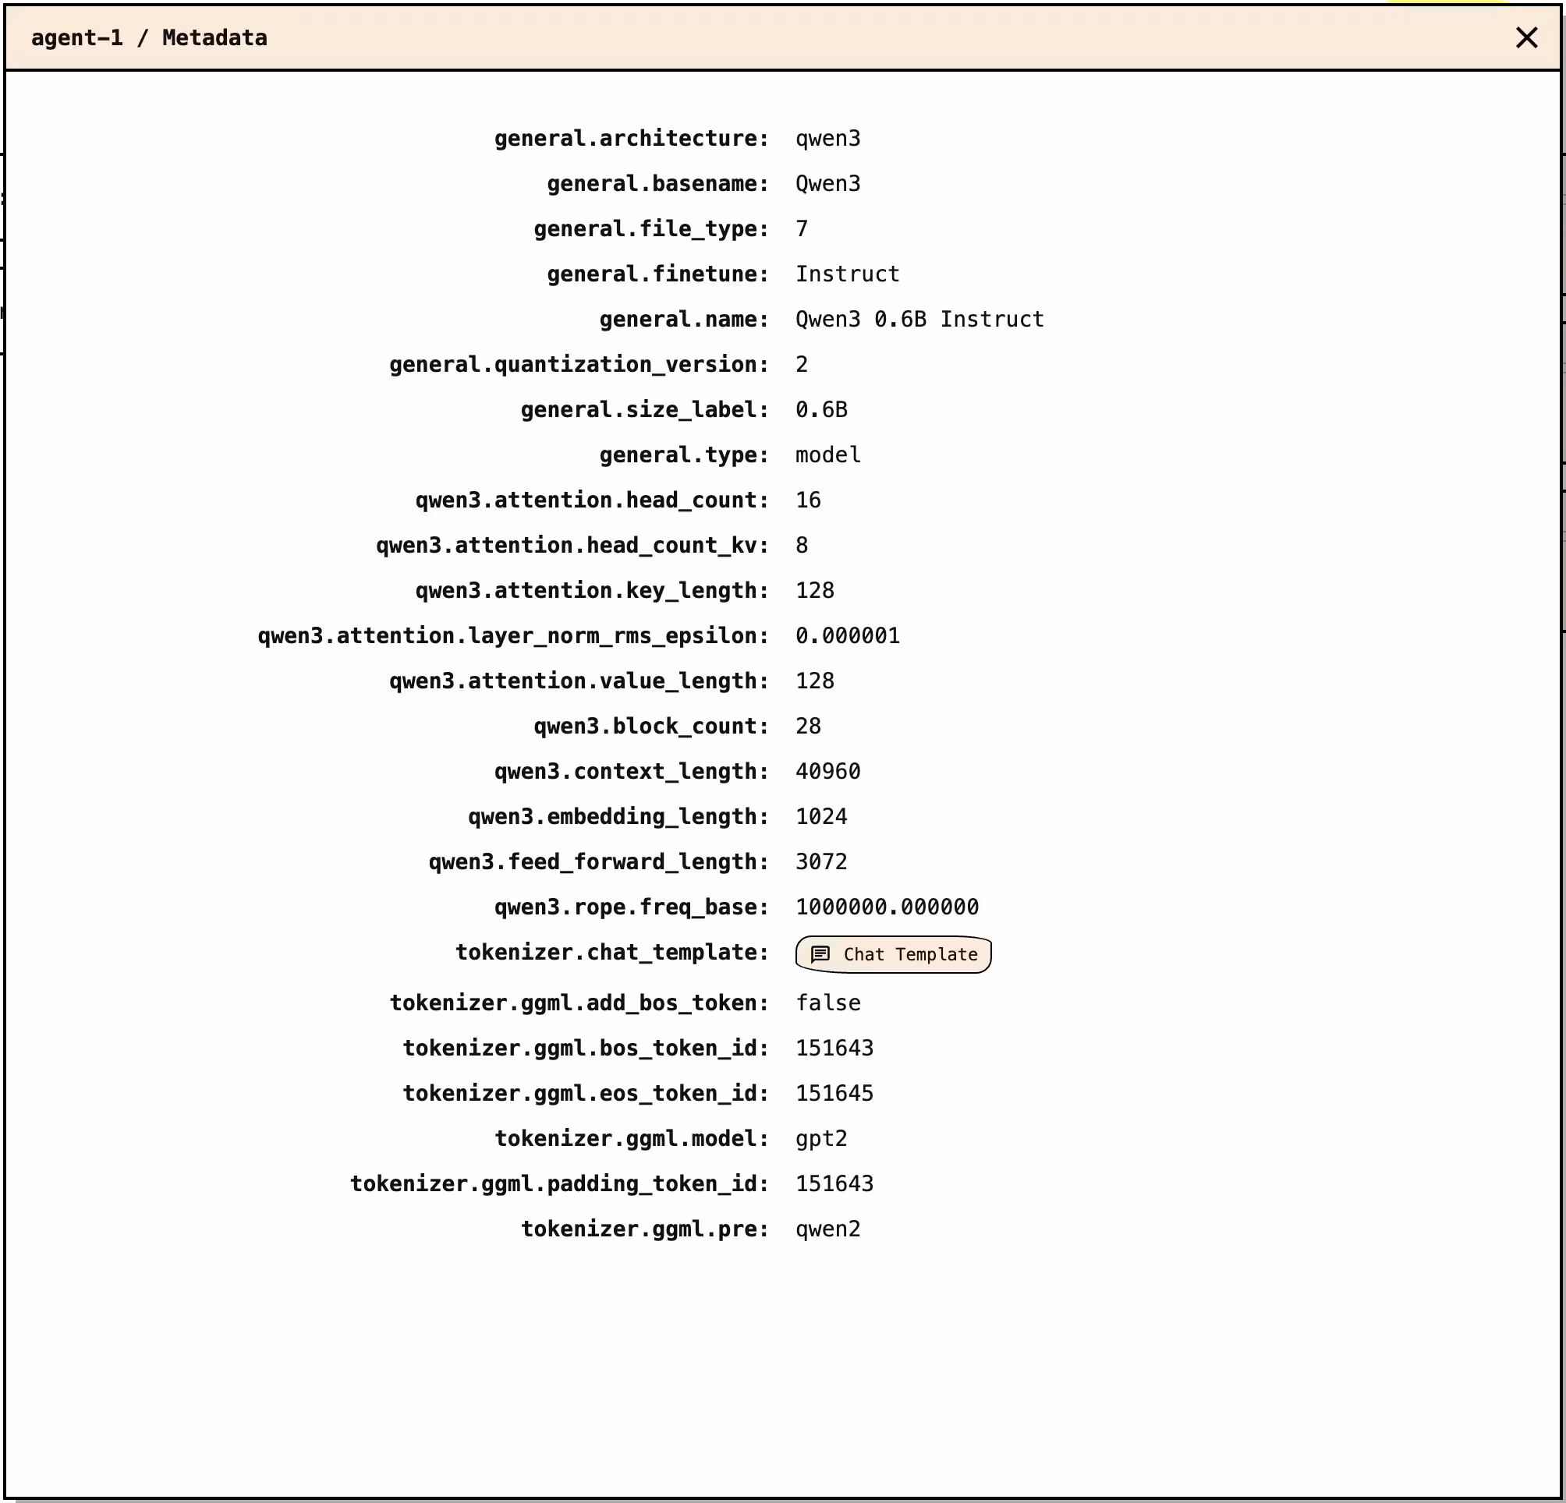Click value '151643' for padding_token_id
Viewport: 1566px width, 1503px height.
834,1184
